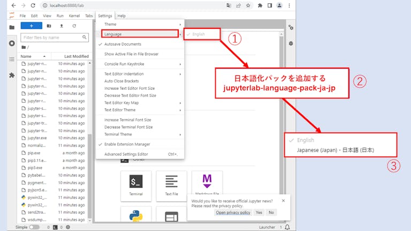The width and height of the screenshot is (411, 231).
Task: Open the Extension Manager puzzle sidebar icon
Action: point(12,75)
